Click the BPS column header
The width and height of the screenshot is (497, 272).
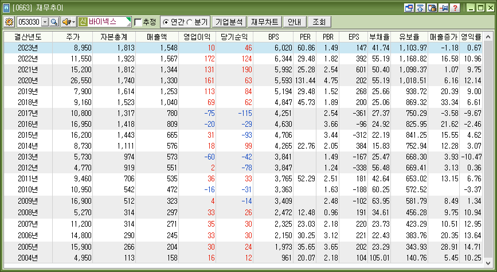(x=273, y=37)
